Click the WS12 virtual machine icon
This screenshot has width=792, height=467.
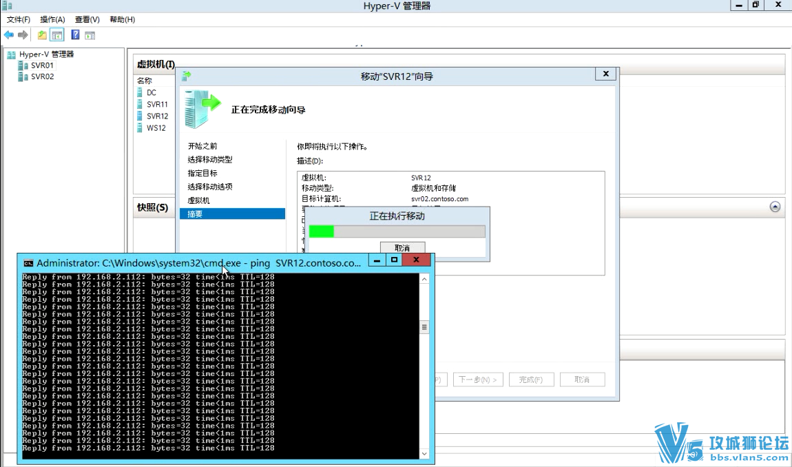click(140, 128)
